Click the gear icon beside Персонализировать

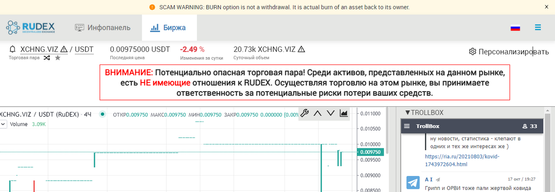click(473, 51)
